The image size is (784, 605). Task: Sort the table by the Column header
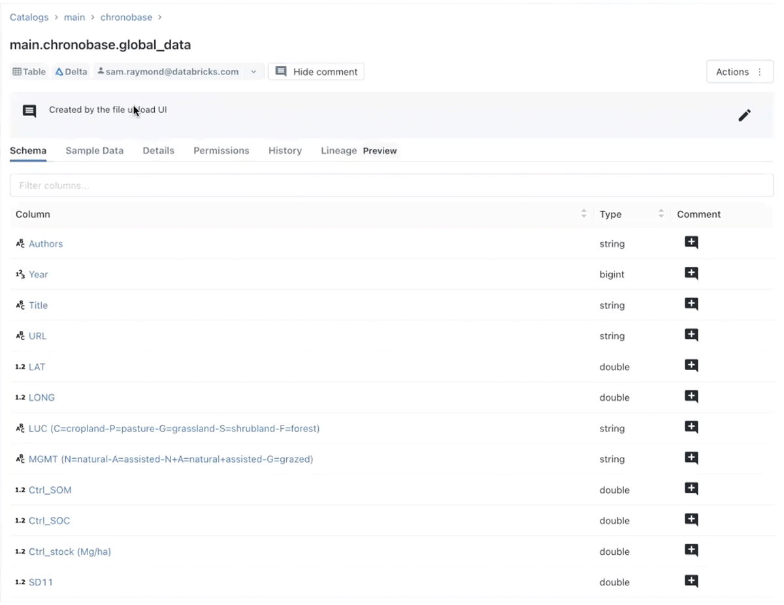pyautogui.click(x=583, y=214)
